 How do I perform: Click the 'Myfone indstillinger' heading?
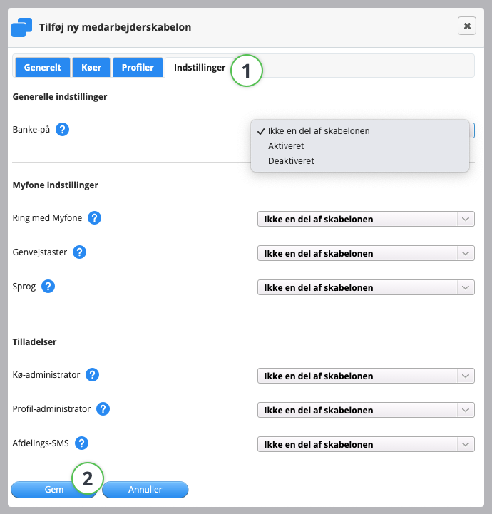pyautogui.click(x=56, y=185)
